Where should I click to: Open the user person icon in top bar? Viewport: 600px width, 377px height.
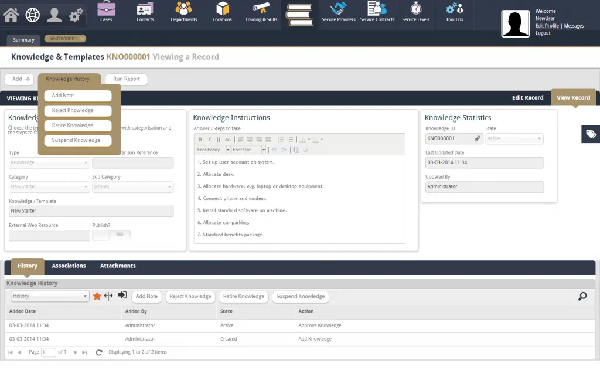pos(54,15)
